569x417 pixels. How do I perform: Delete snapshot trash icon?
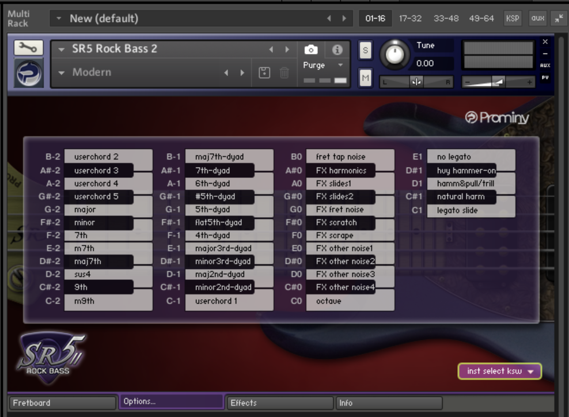click(284, 73)
